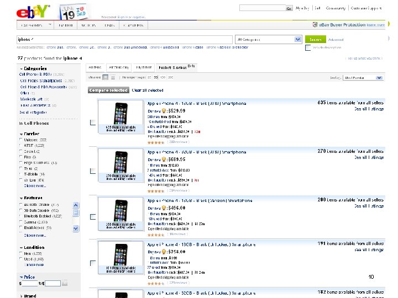The height and width of the screenshot is (298, 398).
Task: Click Clear all selected link
Action: point(148,90)
